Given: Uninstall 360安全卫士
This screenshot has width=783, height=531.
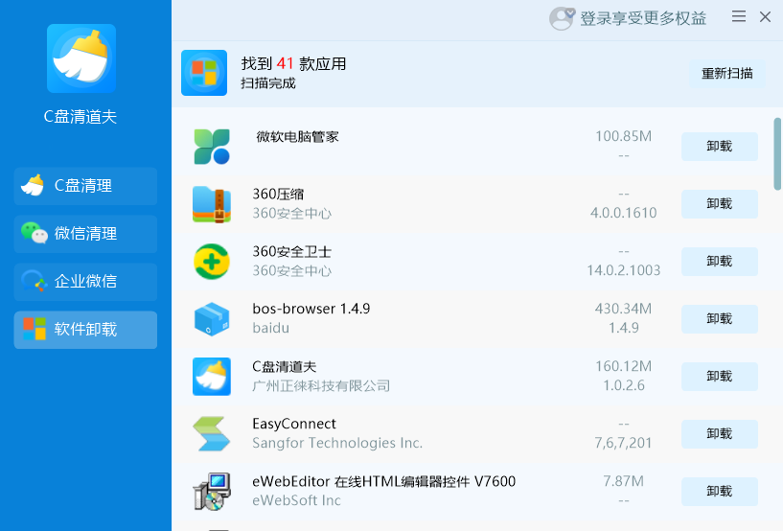Looking at the screenshot, I should [720, 262].
